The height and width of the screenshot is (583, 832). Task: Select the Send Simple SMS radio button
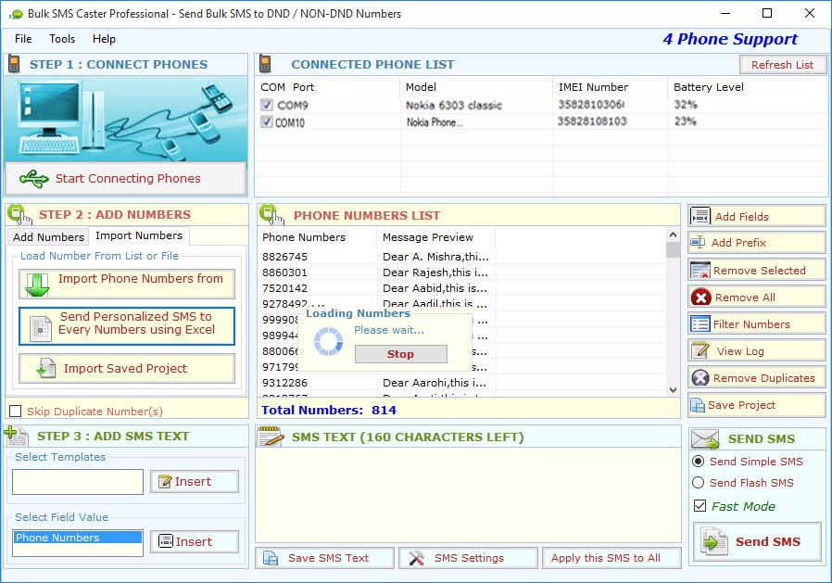pos(699,462)
